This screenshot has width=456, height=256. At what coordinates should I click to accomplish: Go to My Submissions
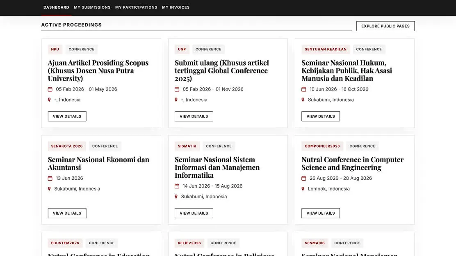pos(92,7)
